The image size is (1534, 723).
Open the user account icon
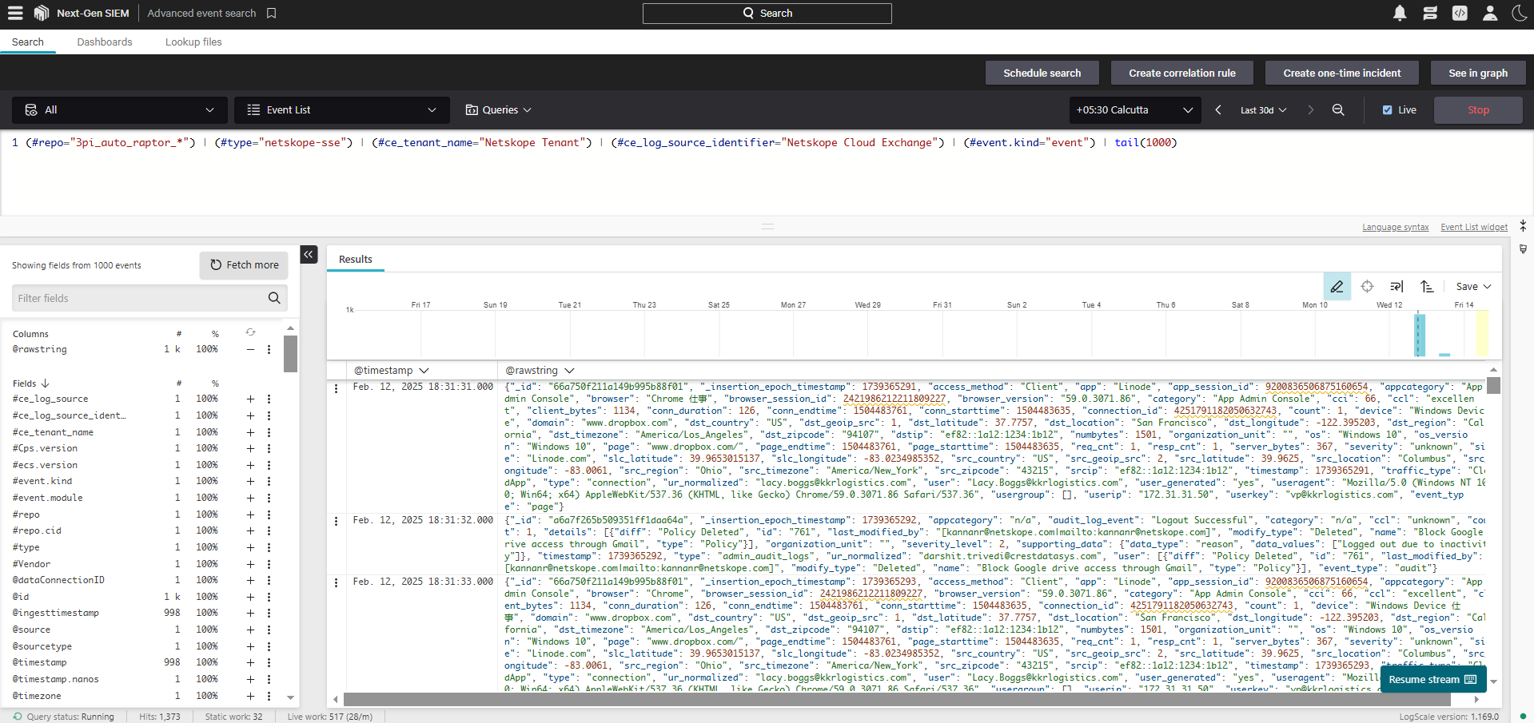click(x=1490, y=13)
